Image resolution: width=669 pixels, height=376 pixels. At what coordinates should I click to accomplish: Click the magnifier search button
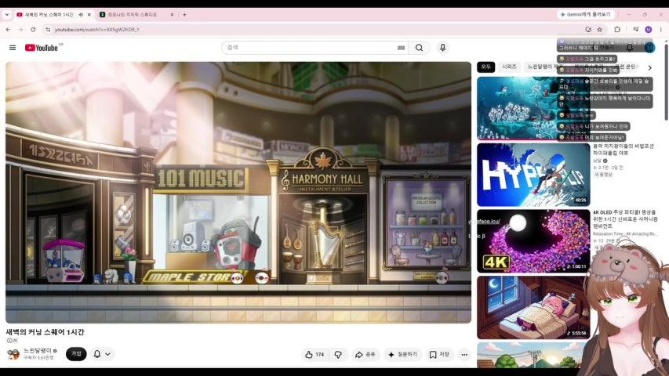[419, 48]
